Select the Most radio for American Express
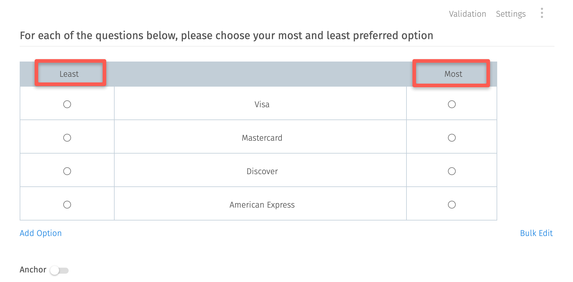Screen dimensions: 573x282 452,205
